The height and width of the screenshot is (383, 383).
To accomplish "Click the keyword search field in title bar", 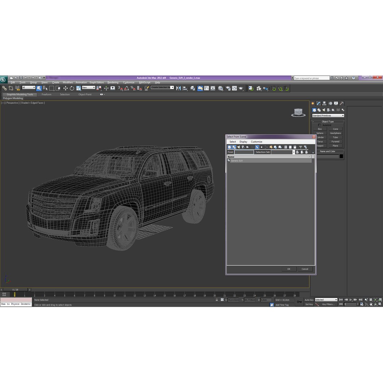I will (x=312, y=78).
